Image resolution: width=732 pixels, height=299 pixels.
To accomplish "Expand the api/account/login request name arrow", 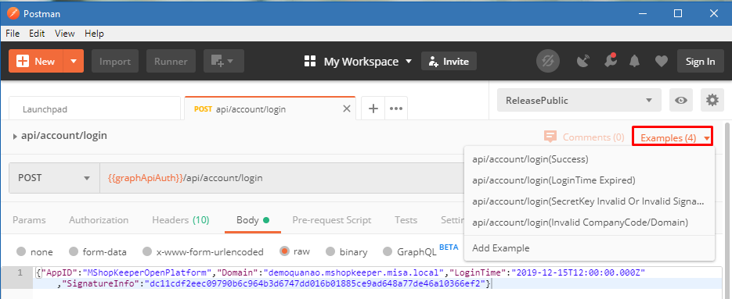I will [16, 137].
